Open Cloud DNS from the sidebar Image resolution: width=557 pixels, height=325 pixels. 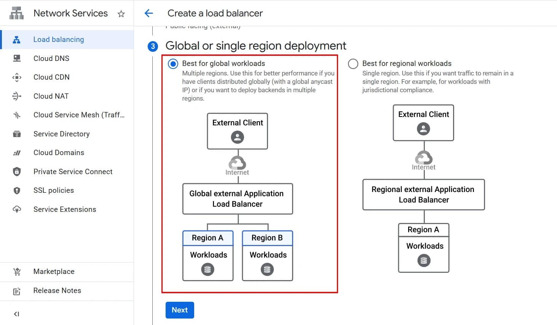click(51, 58)
